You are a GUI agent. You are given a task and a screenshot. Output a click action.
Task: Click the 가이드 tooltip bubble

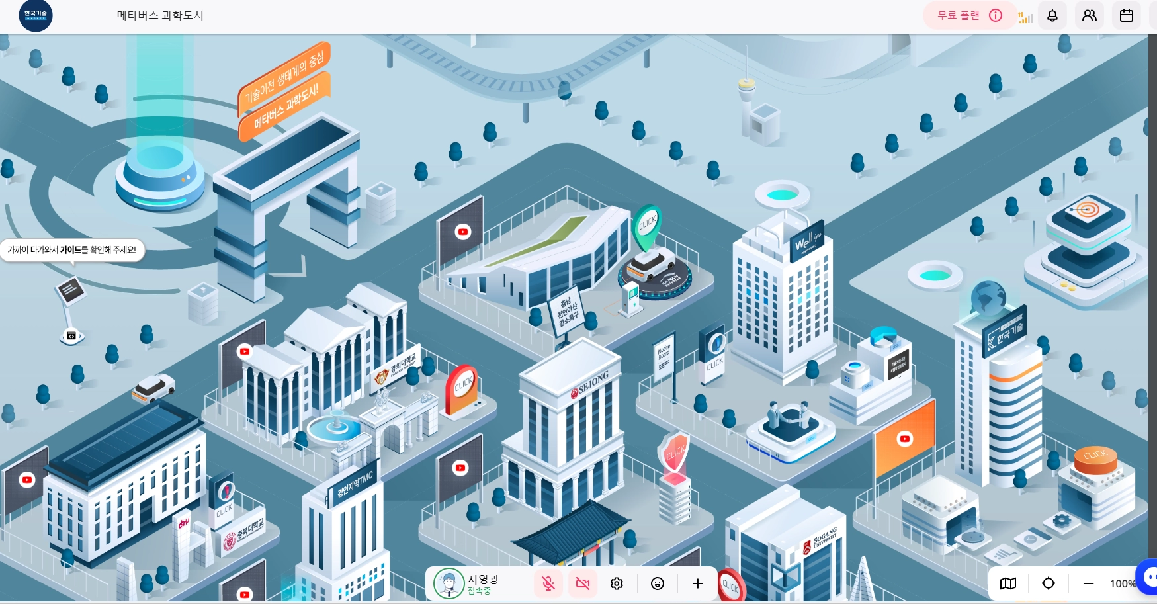coord(72,250)
